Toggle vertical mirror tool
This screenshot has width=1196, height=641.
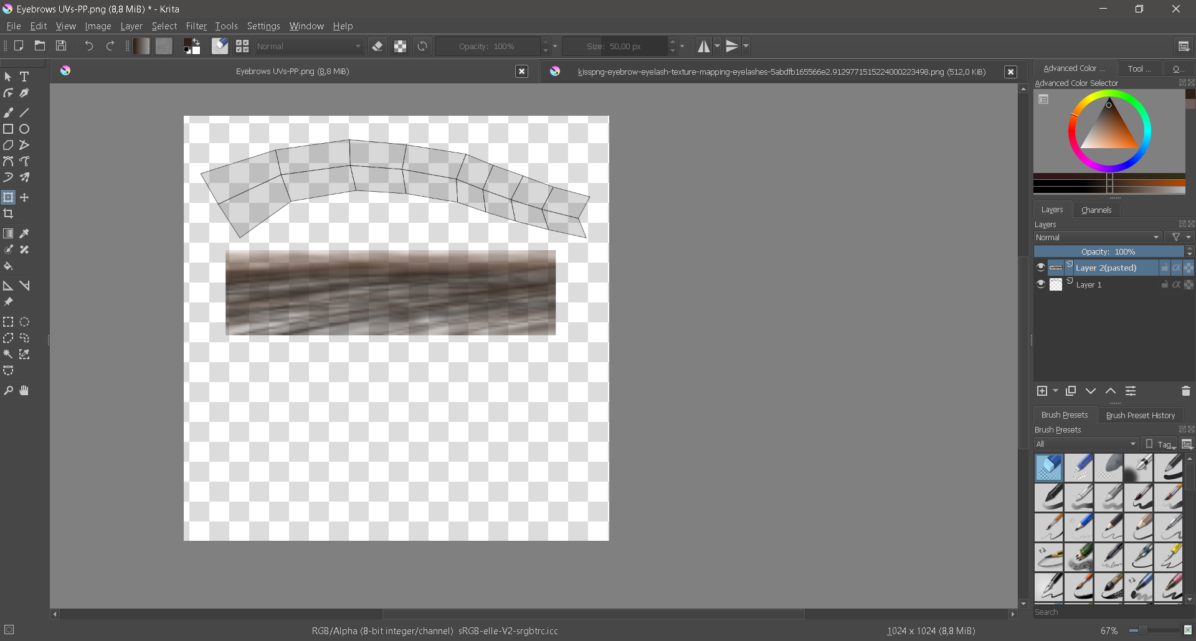pos(733,46)
